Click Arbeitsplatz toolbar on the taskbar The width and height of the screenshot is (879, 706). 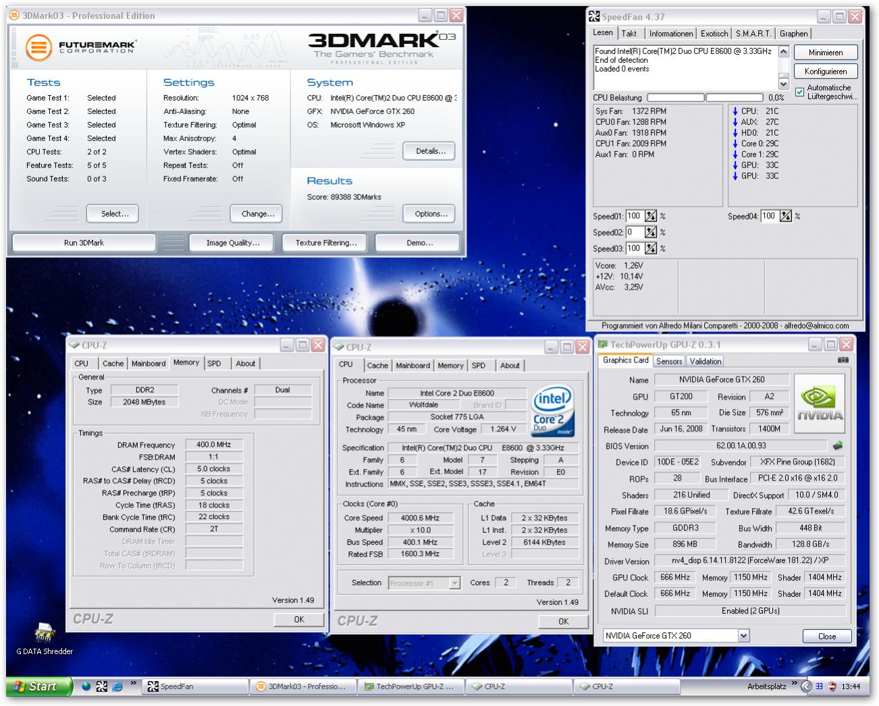[x=766, y=686]
